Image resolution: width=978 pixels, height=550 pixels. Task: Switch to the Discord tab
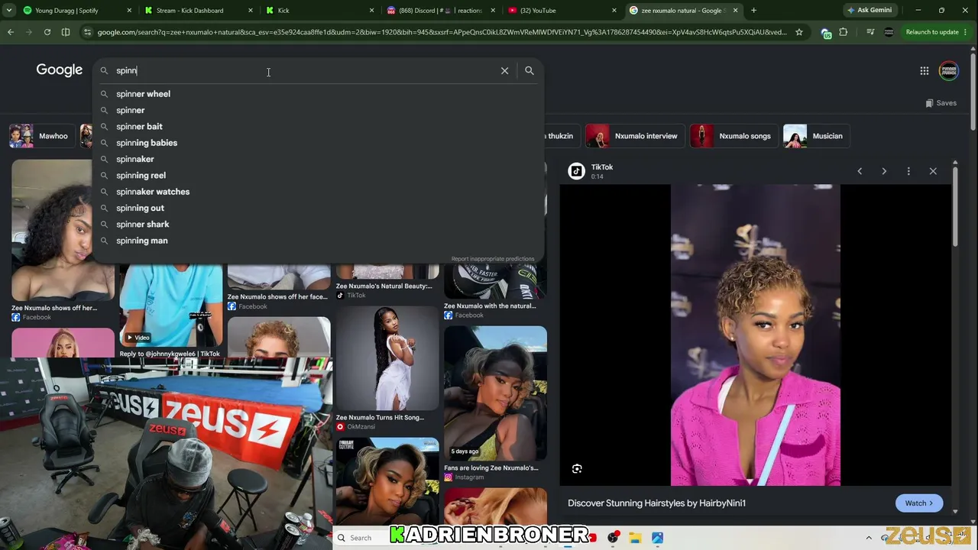pos(439,11)
